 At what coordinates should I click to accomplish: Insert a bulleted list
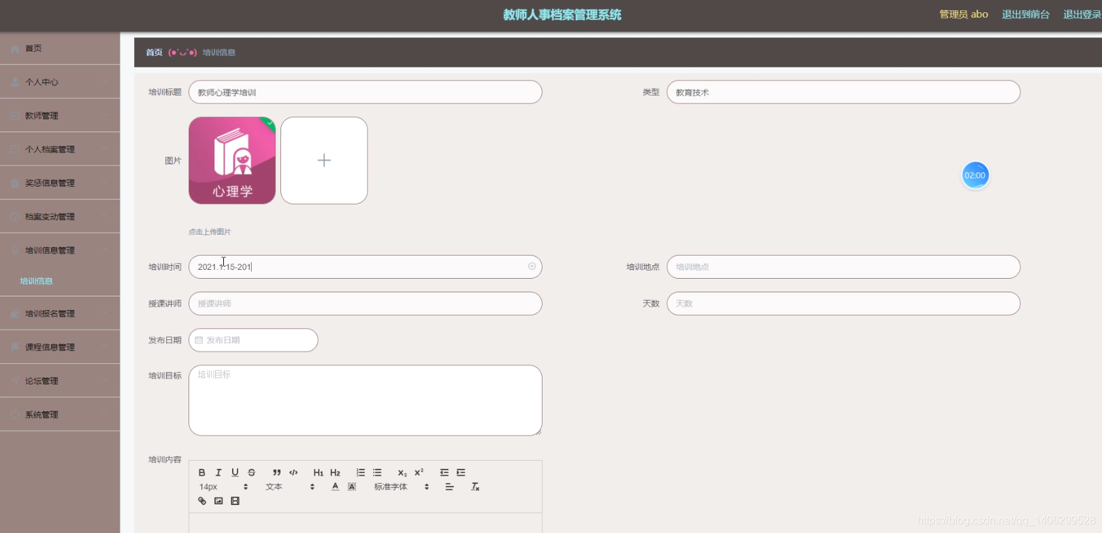[x=377, y=472]
